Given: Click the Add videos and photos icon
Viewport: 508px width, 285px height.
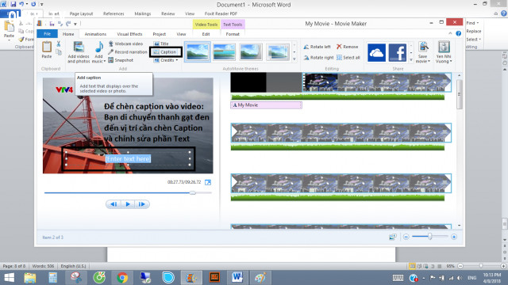Looking at the screenshot, I should 79,47.
